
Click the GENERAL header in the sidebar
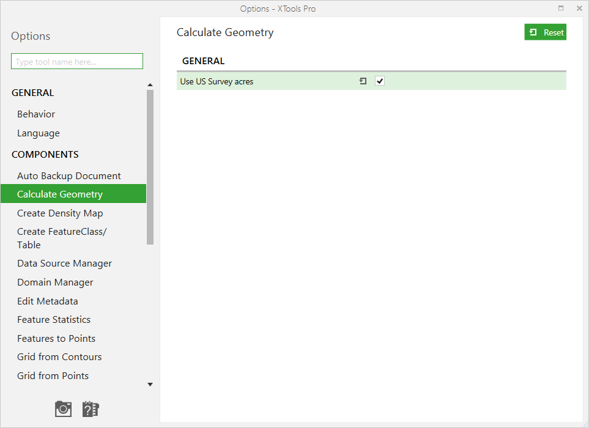click(32, 93)
